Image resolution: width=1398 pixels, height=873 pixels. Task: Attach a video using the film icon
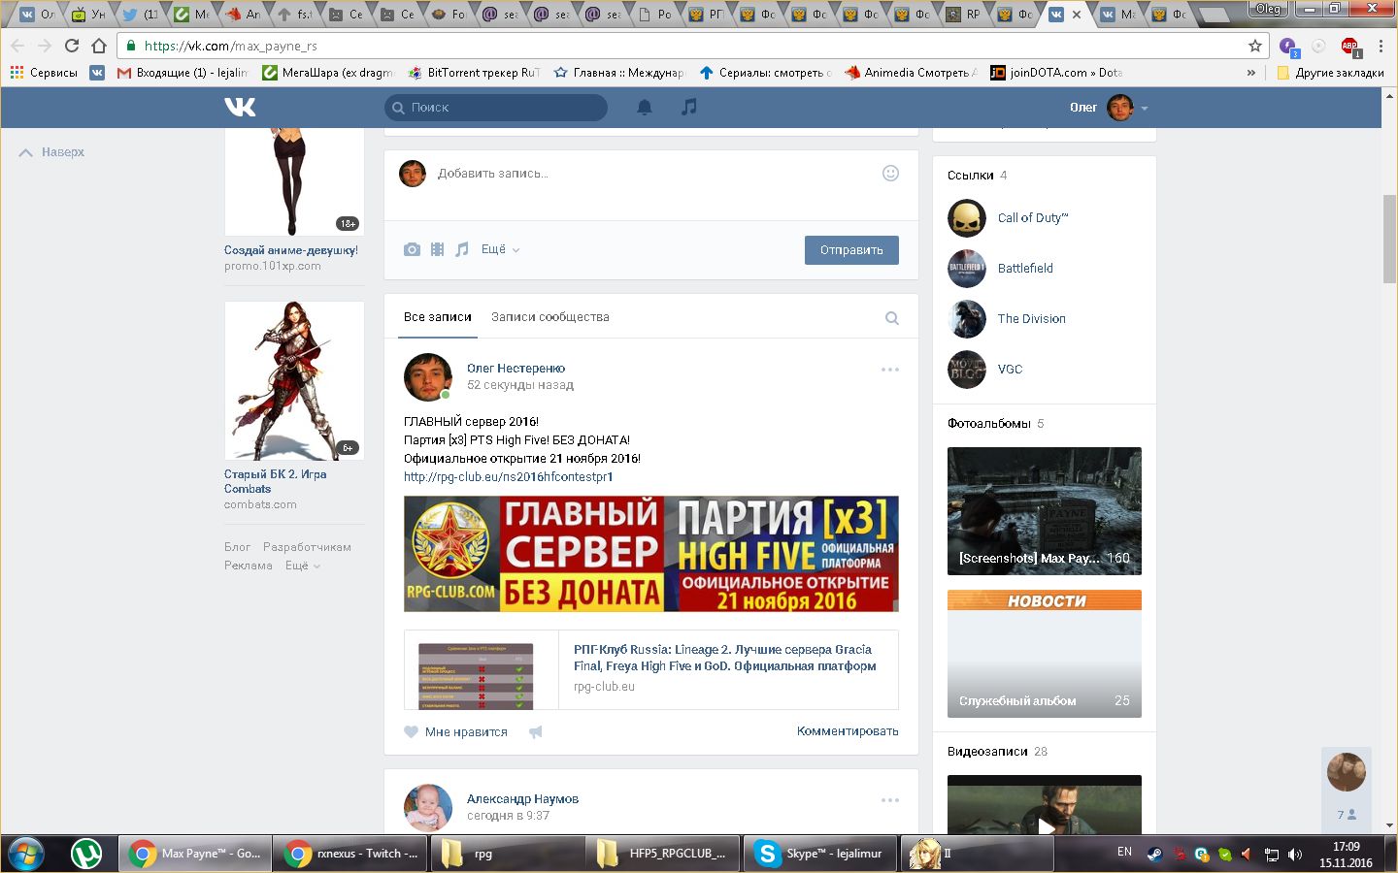[x=437, y=249]
